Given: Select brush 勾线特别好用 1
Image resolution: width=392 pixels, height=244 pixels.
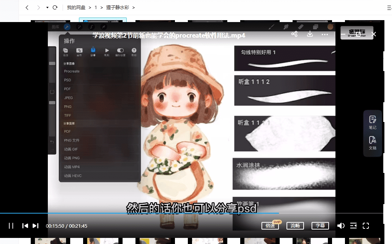Looking at the screenshot, I should [x=285, y=58].
